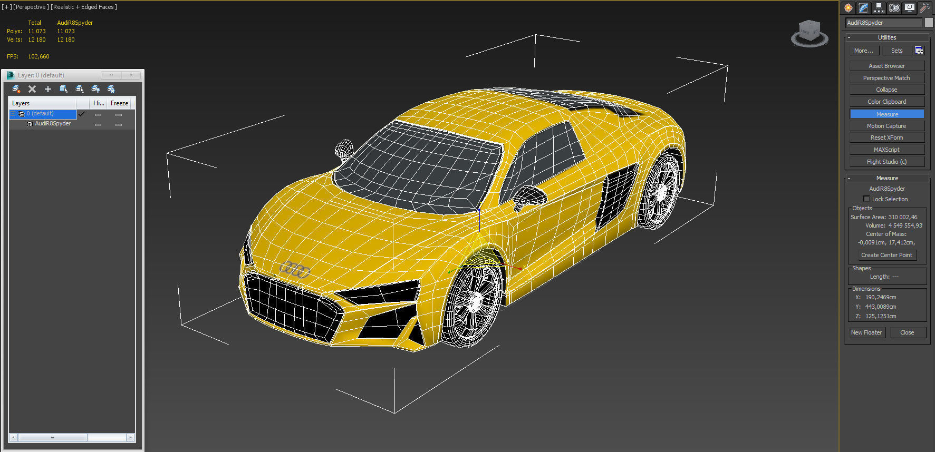Click Delete layer X icon
This screenshot has width=935, height=452.
pos(32,89)
